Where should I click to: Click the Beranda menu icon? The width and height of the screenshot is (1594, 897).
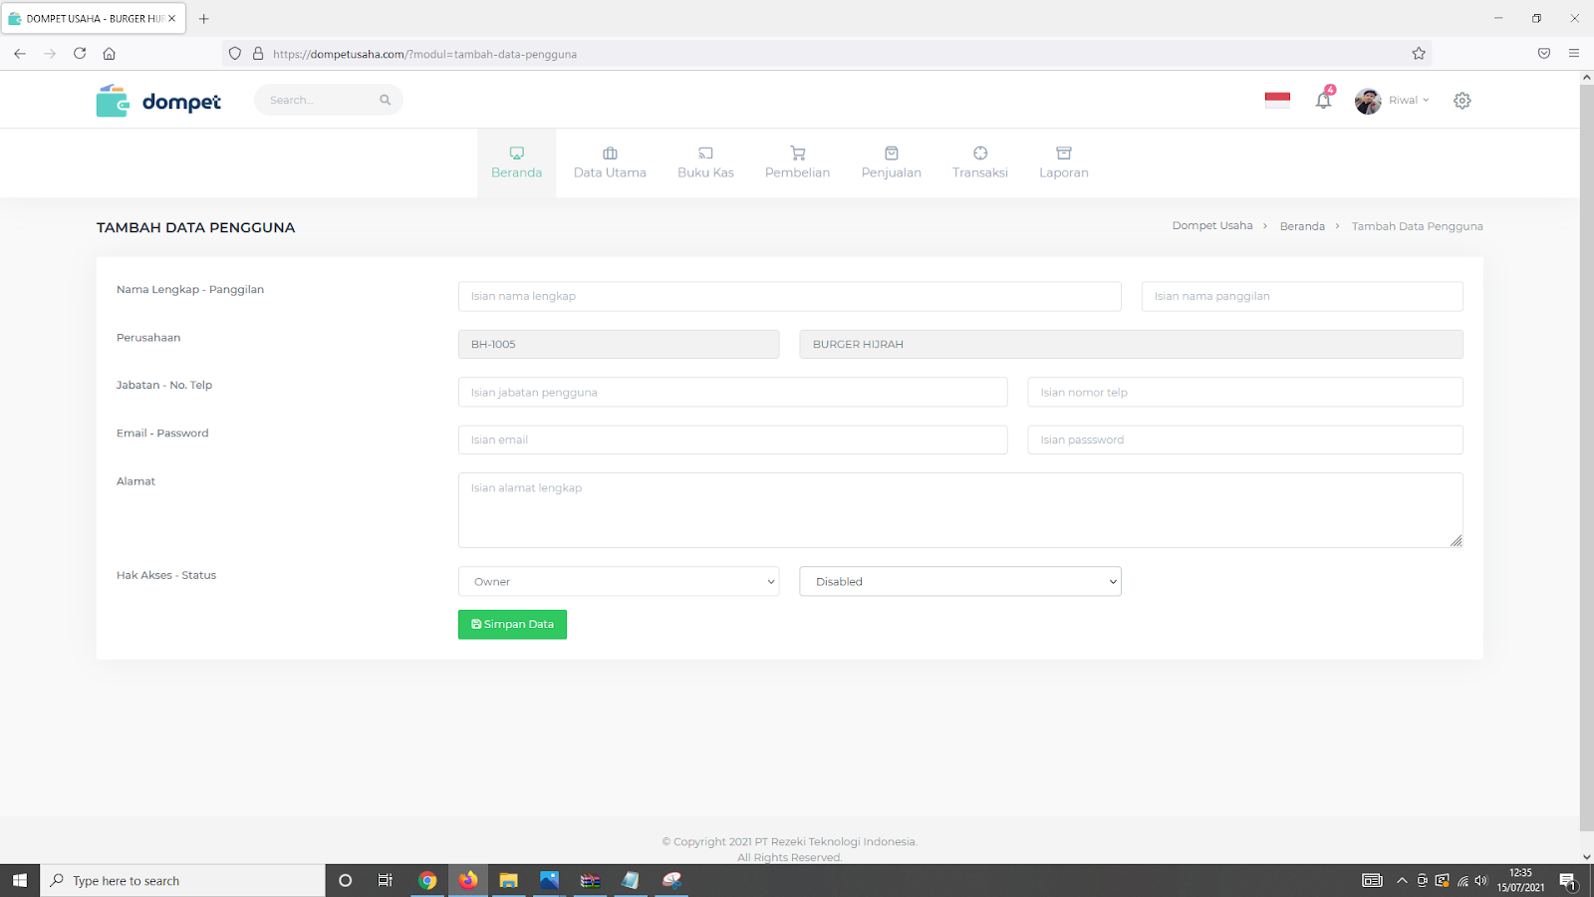point(517,153)
